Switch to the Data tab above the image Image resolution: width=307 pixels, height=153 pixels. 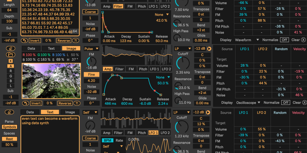pyautogui.click(x=31, y=49)
